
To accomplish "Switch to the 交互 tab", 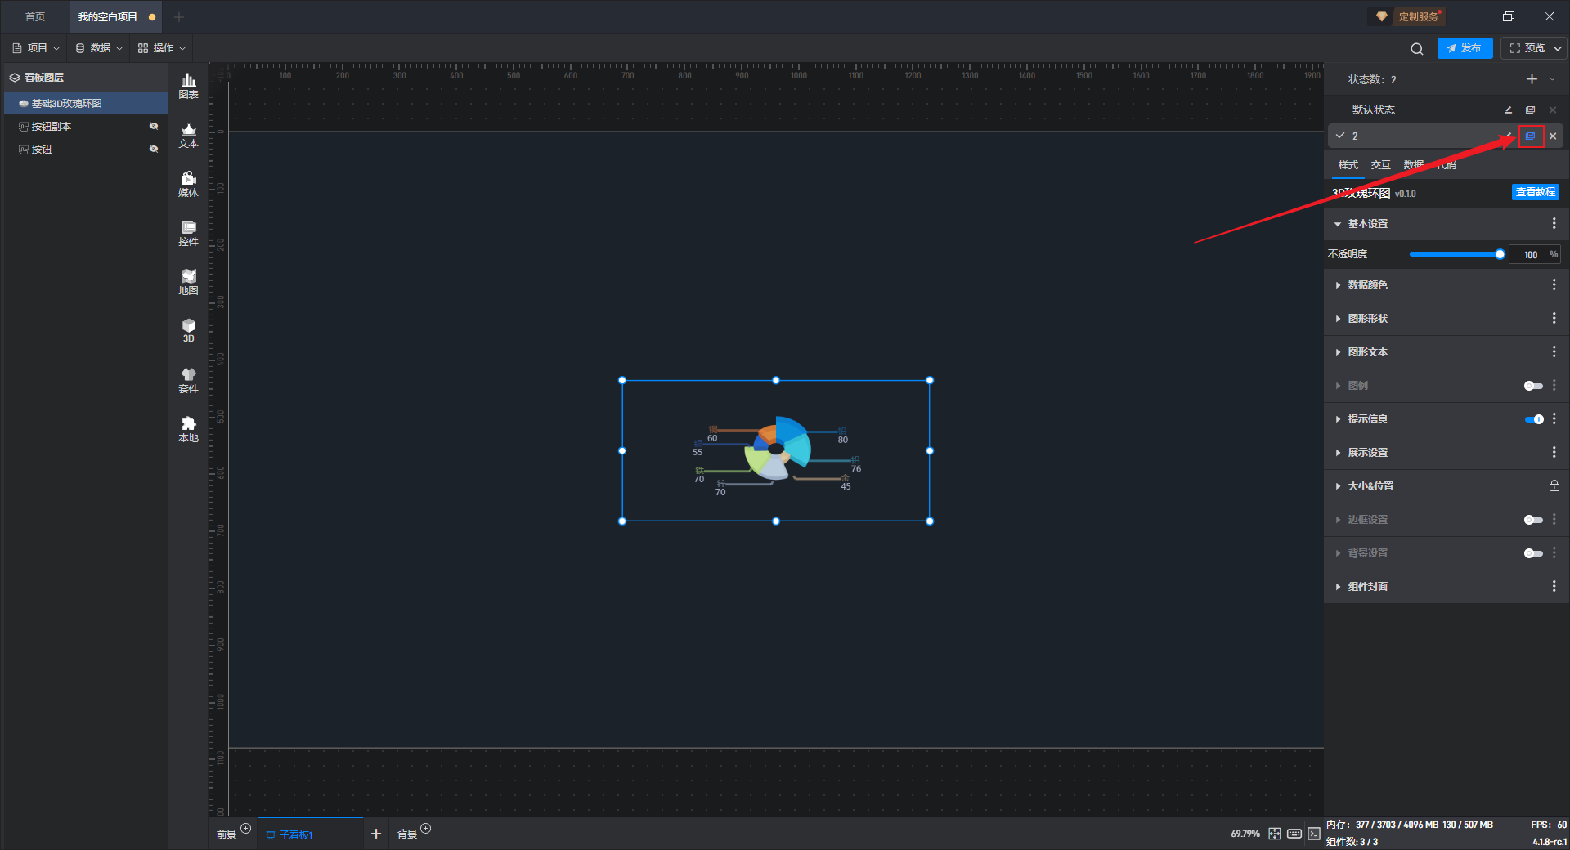I will (x=1380, y=165).
